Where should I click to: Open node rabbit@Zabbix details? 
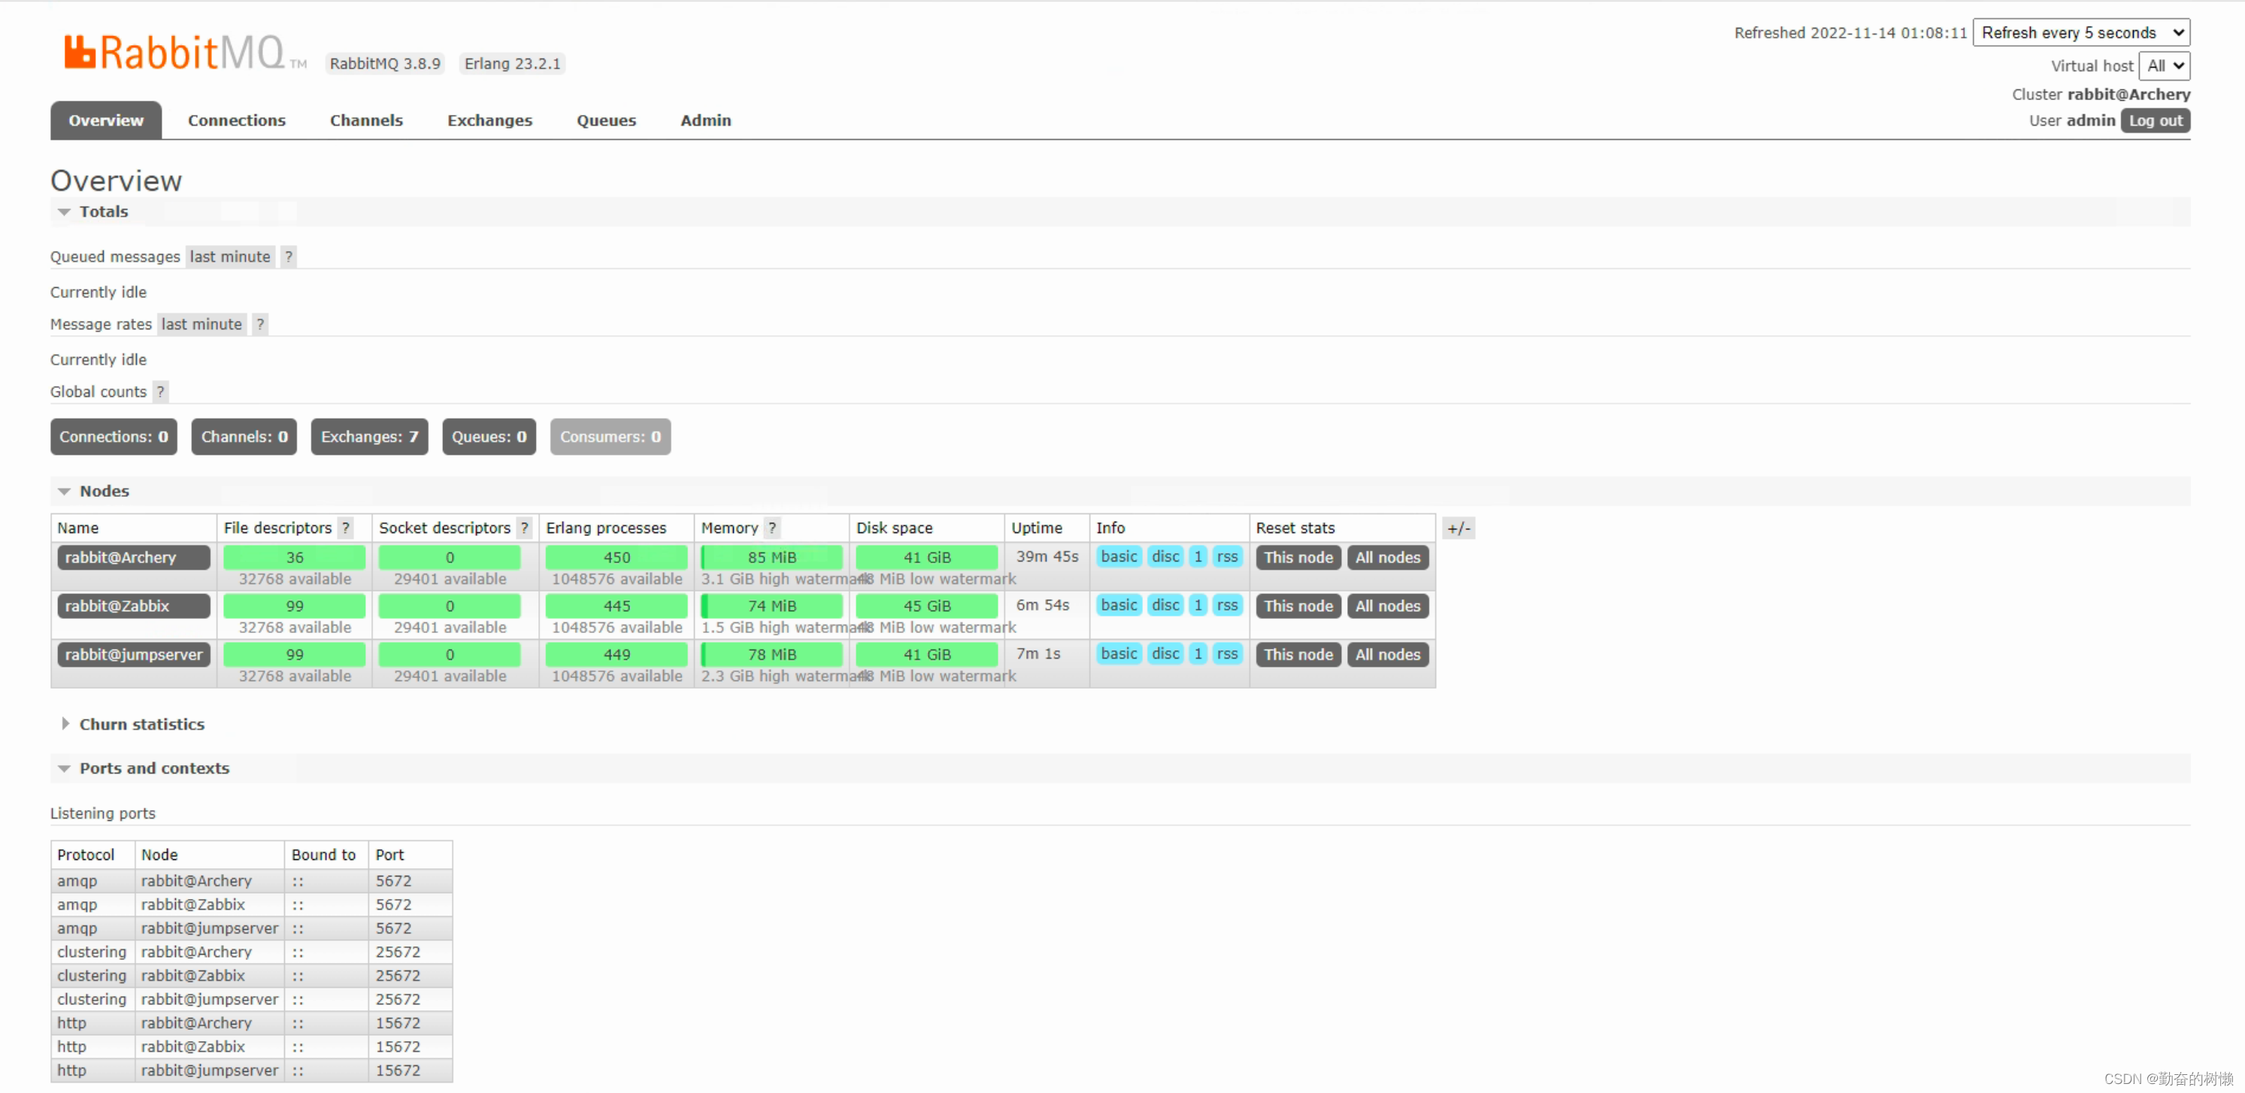point(133,606)
